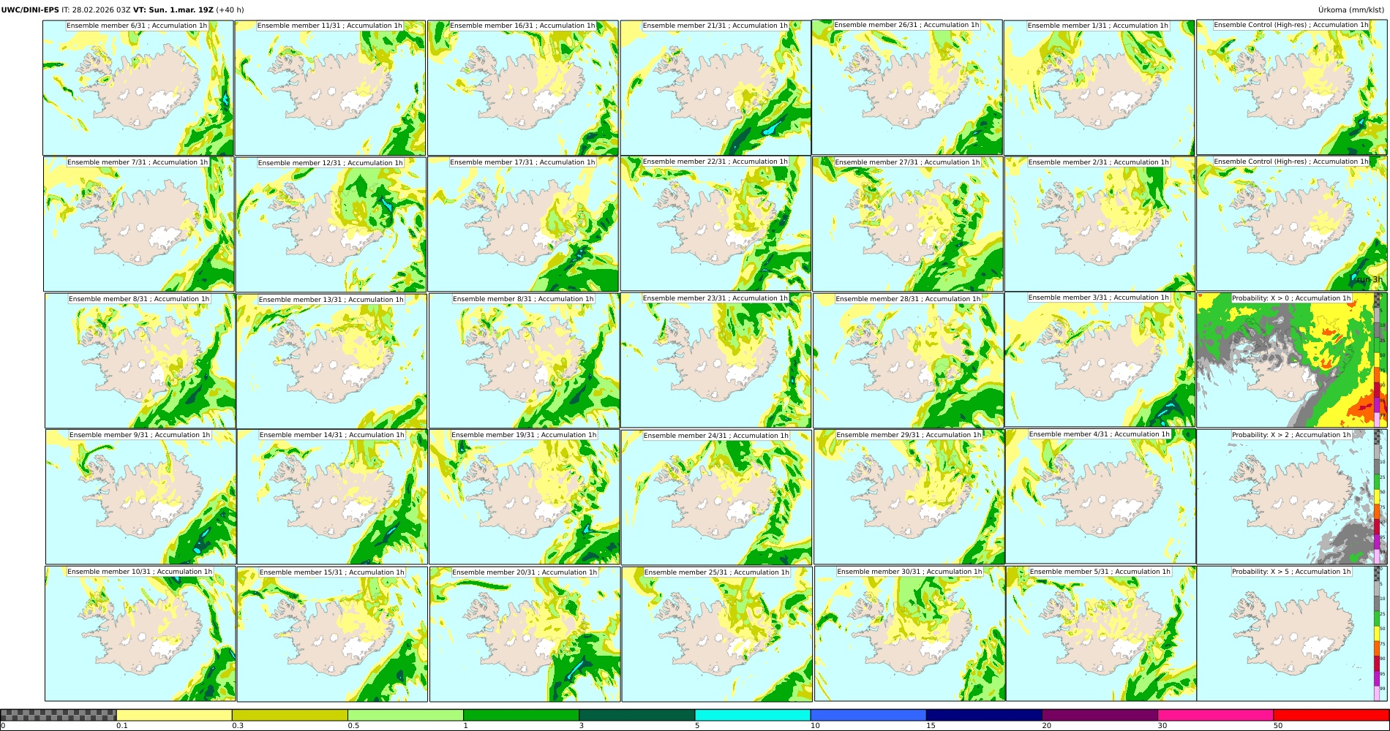
Task: Choose the Ensemble member 12/31 panel
Action: (x=331, y=224)
